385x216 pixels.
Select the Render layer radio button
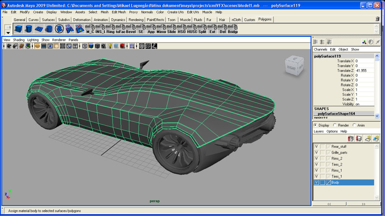(334, 125)
